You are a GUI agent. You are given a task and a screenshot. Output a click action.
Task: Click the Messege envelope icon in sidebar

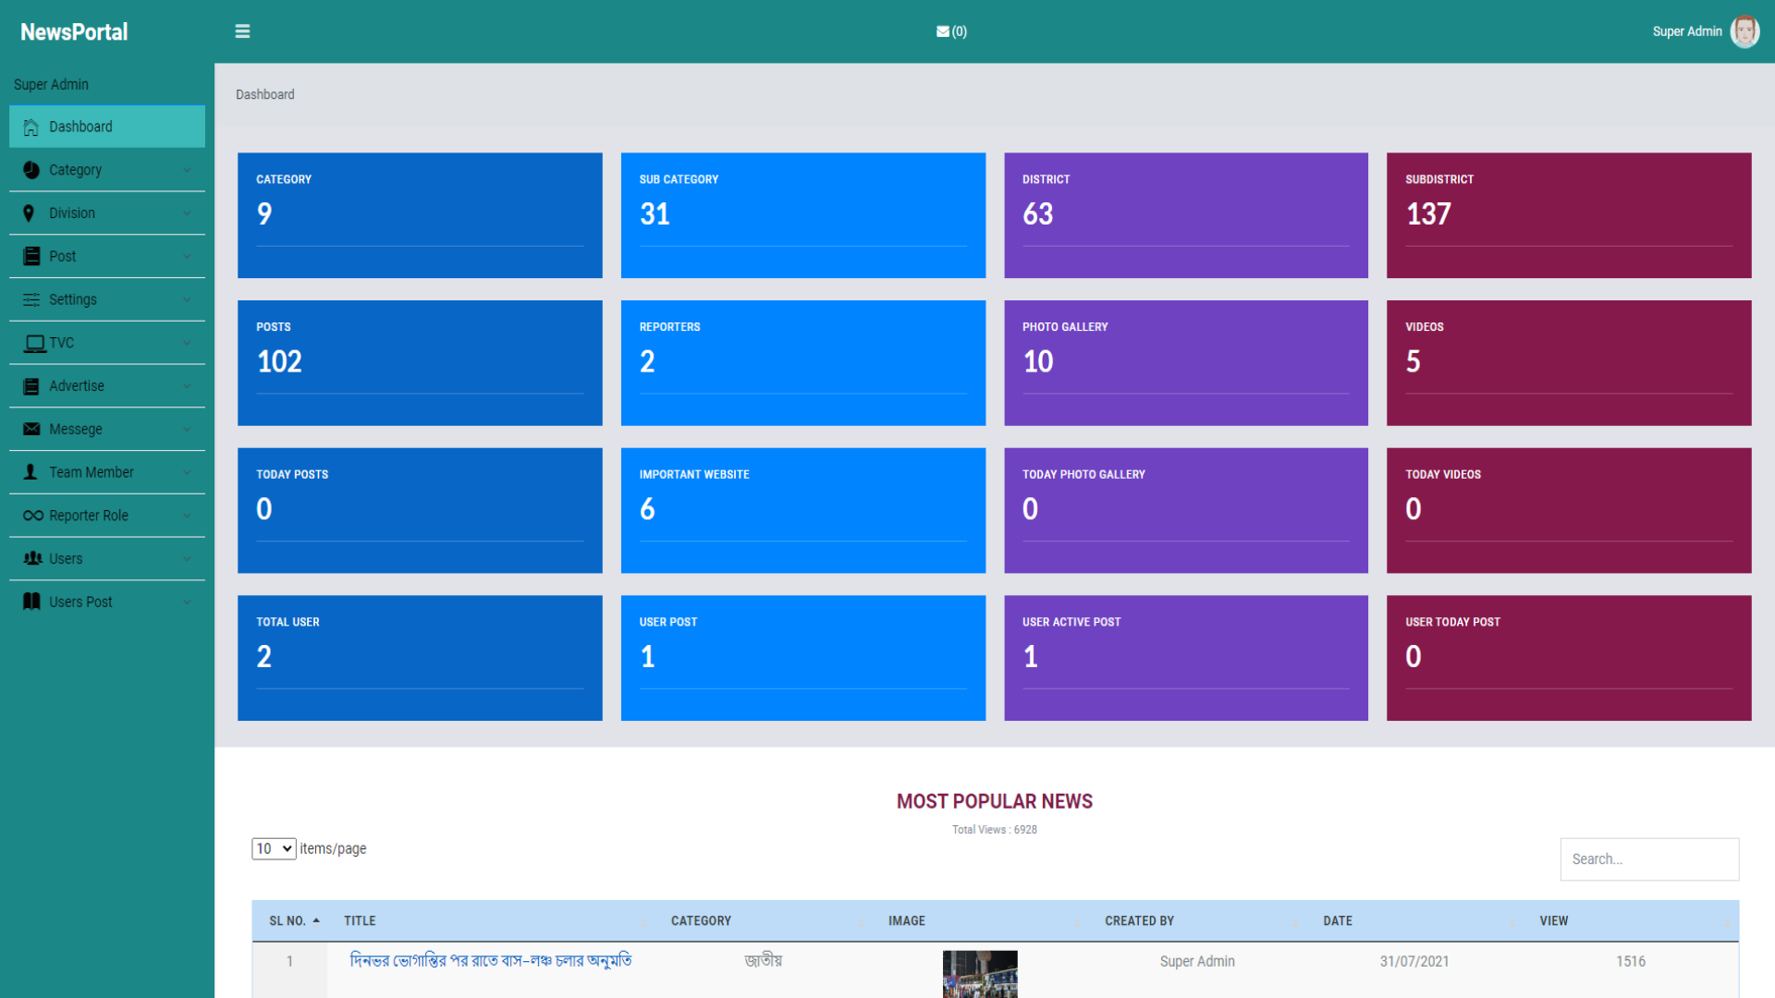click(31, 429)
